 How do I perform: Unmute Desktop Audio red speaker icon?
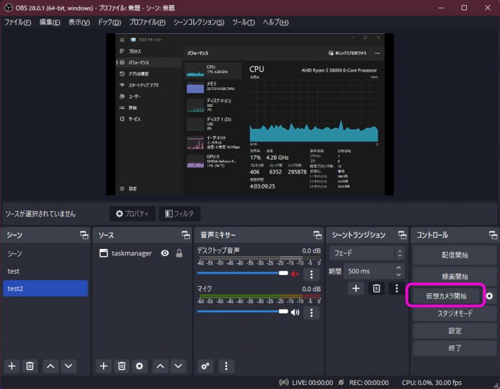[295, 274]
